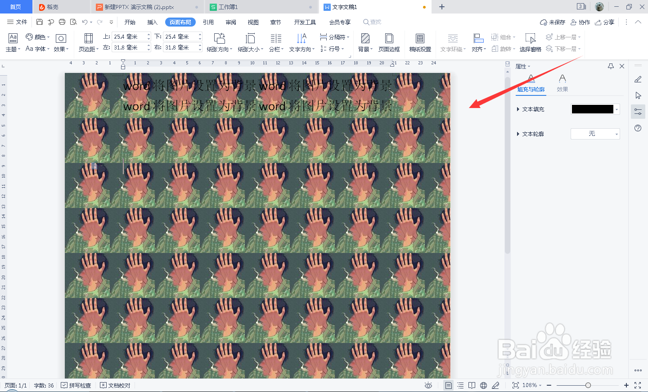Pin the Properties panel
The height and width of the screenshot is (392, 648).
pos(611,66)
